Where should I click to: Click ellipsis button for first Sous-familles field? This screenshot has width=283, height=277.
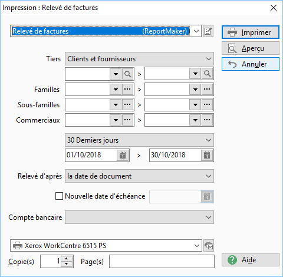click(x=128, y=104)
